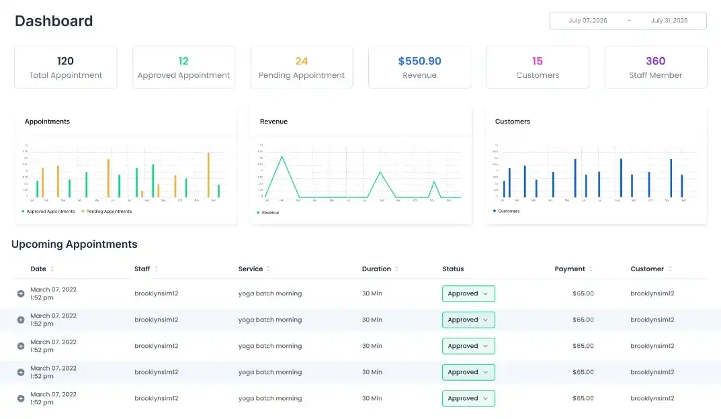Viewport: 721px width, 419px height.
Task: Sort table by the Payment column arrows
Action: [591, 269]
